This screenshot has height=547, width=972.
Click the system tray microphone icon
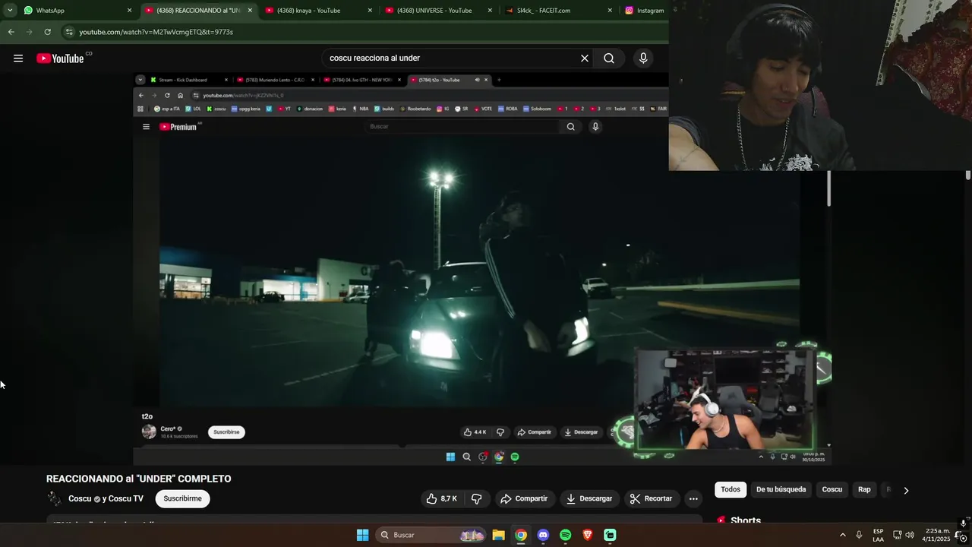859,535
